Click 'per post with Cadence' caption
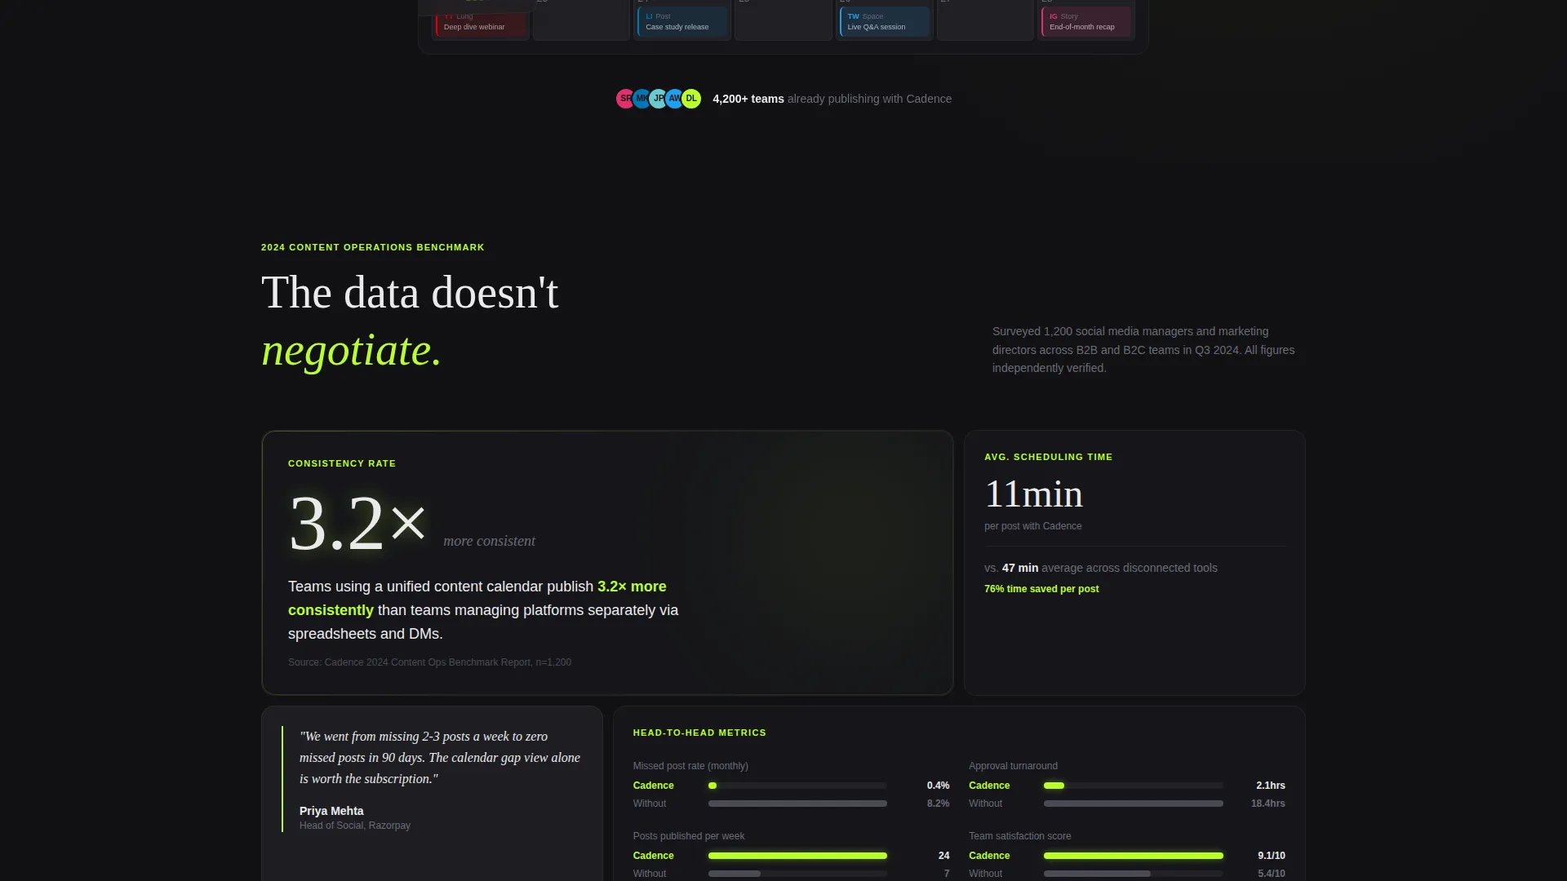 coord(1032,526)
